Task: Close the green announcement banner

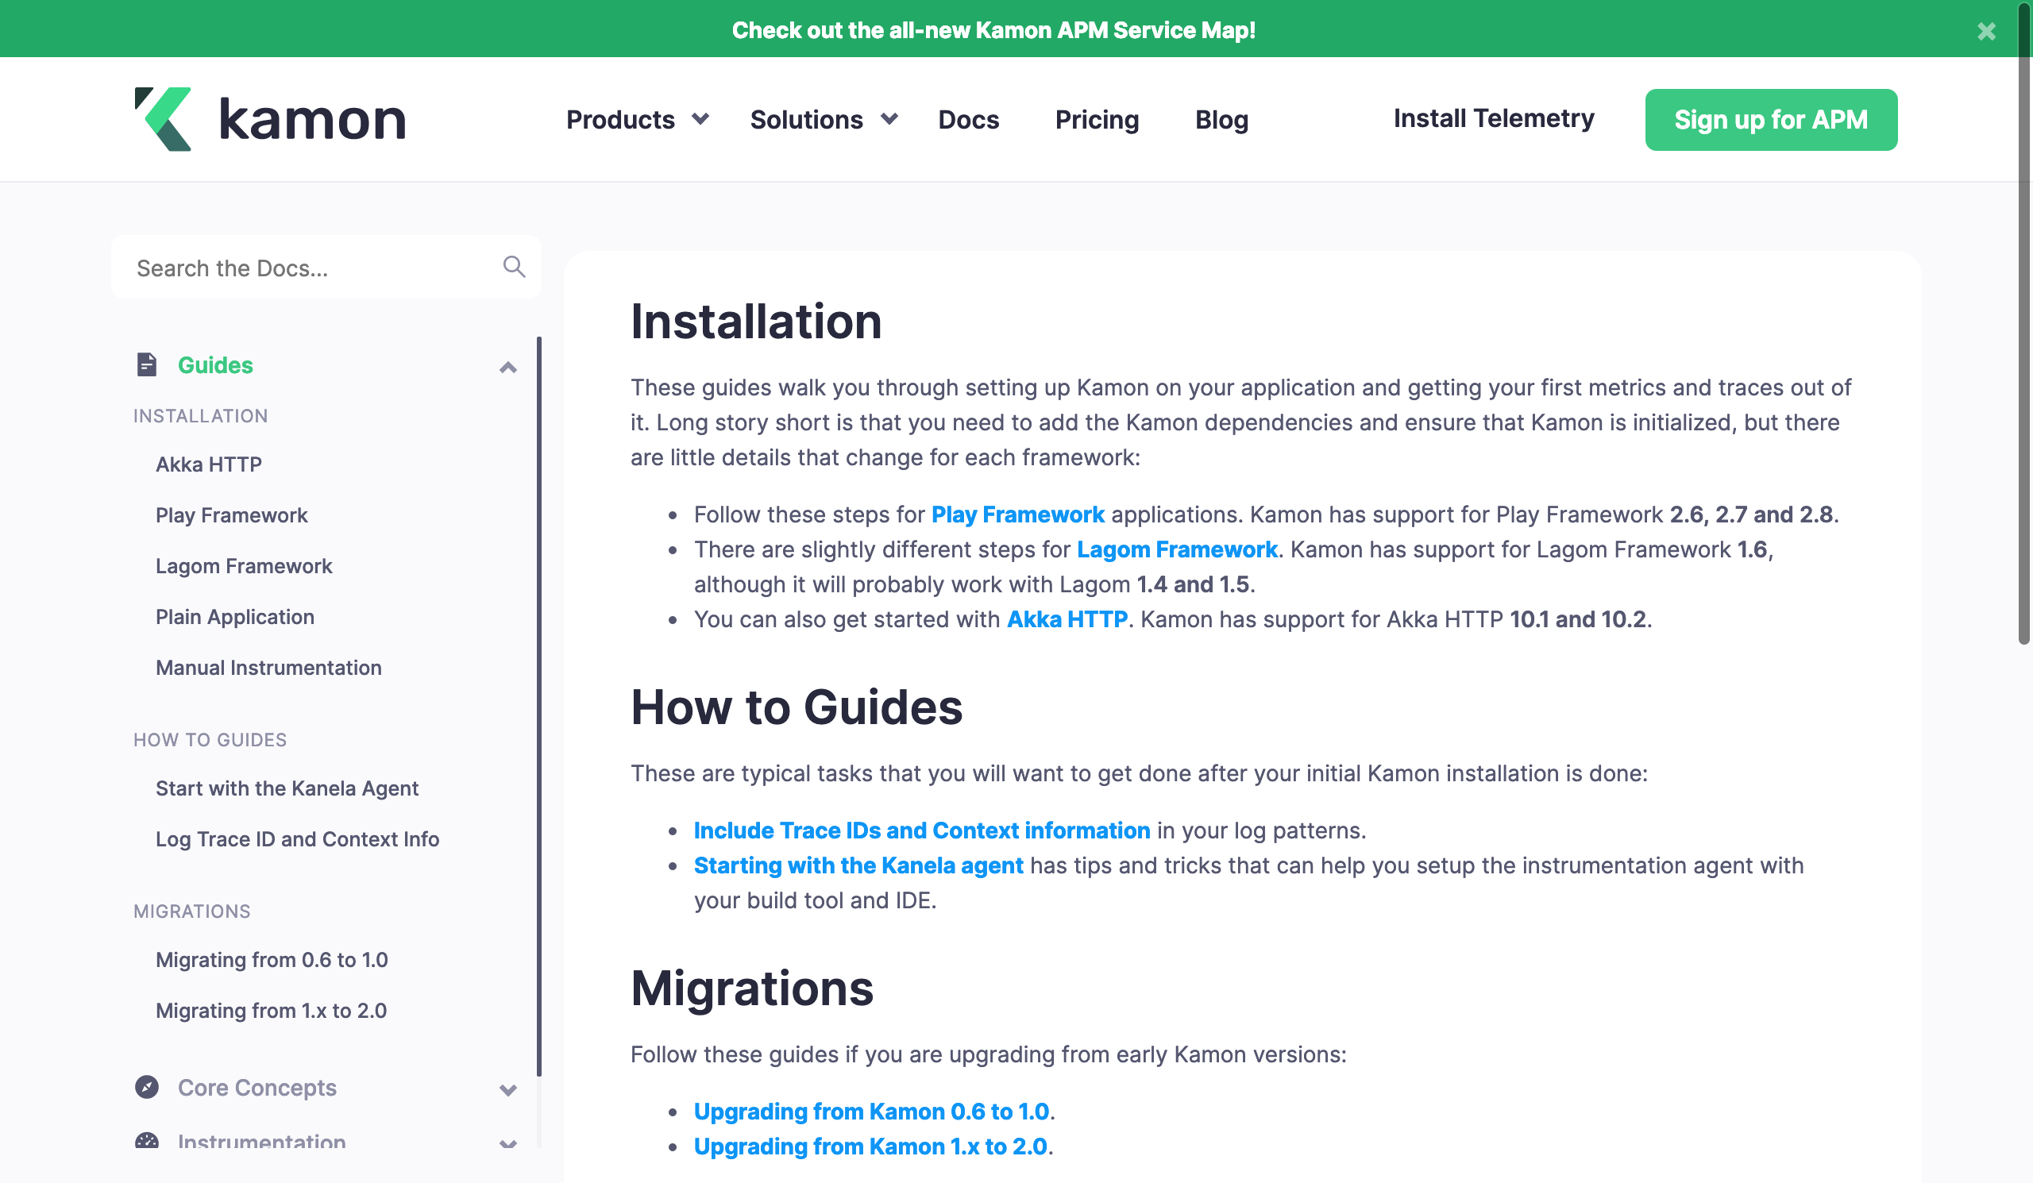Action: pos(1986,31)
